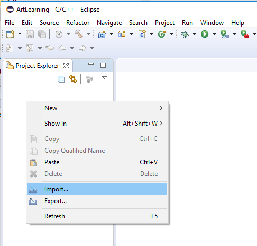This screenshot has width=257, height=246.
Task: Close the Project Explorer tab
Action: tap(66, 66)
